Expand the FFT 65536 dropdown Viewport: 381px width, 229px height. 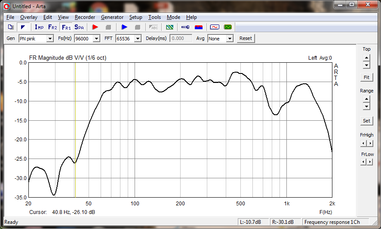coord(138,39)
